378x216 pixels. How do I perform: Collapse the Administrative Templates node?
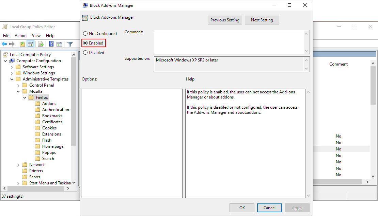coord(12,79)
